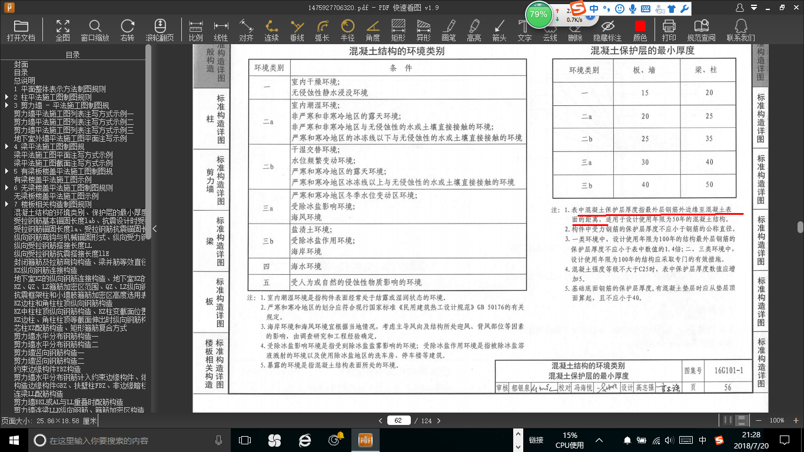Open 纵向受拉钢筋搭接长度LL bookmark
The width and height of the screenshot is (804, 452).
53,245
